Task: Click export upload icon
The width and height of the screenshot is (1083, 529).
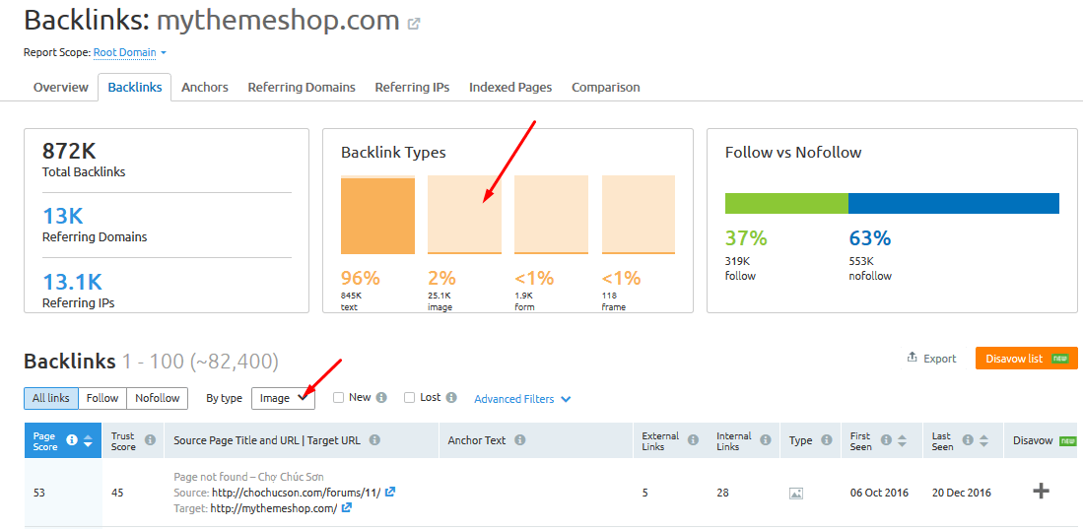Action: click(912, 357)
